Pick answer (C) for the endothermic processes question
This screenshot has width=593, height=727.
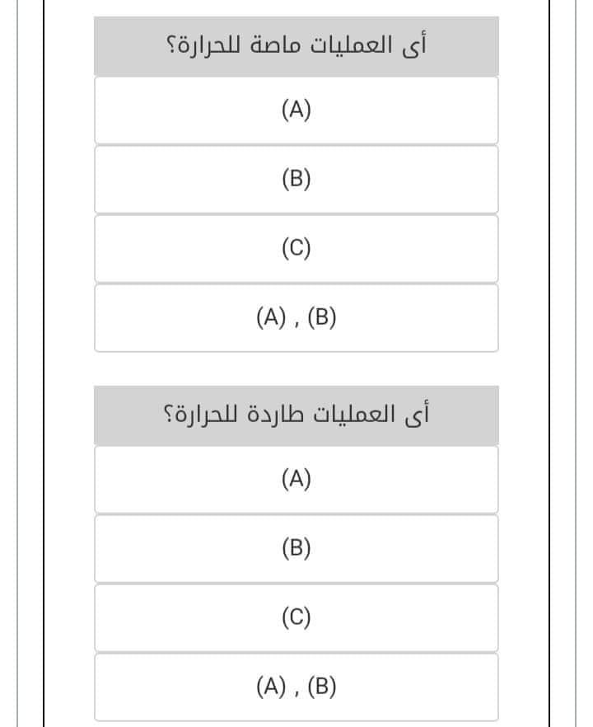[x=296, y=248]
